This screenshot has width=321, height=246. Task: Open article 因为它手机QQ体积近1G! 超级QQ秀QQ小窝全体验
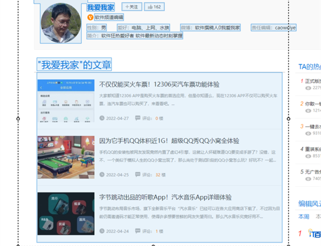click(x=169, y=141)
